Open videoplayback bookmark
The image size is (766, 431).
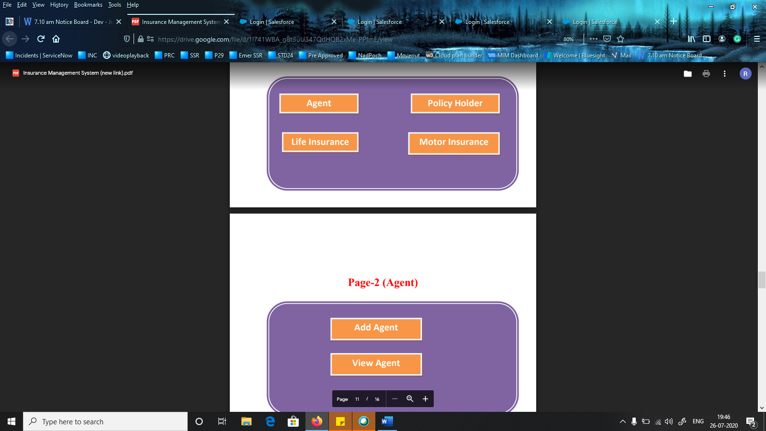(126, 56)
